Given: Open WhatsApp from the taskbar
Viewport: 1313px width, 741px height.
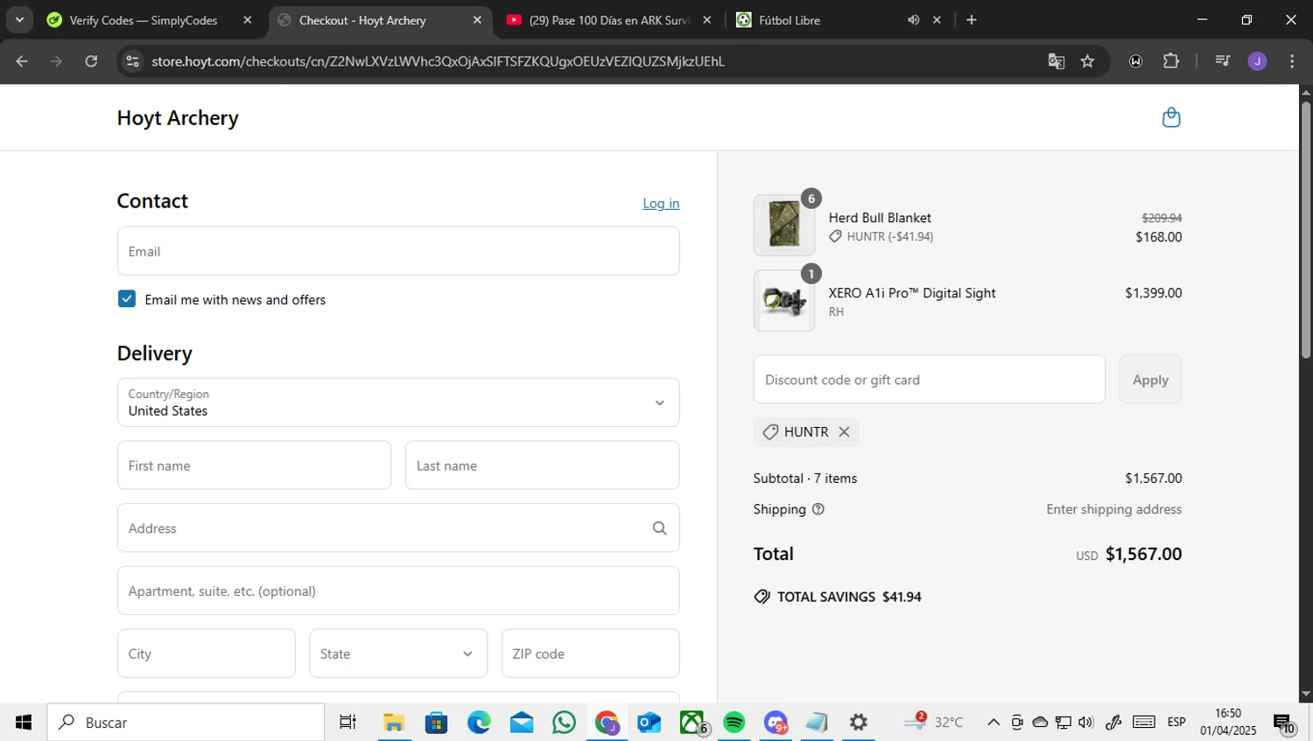Looking at the screenshot, I should 565,722.
